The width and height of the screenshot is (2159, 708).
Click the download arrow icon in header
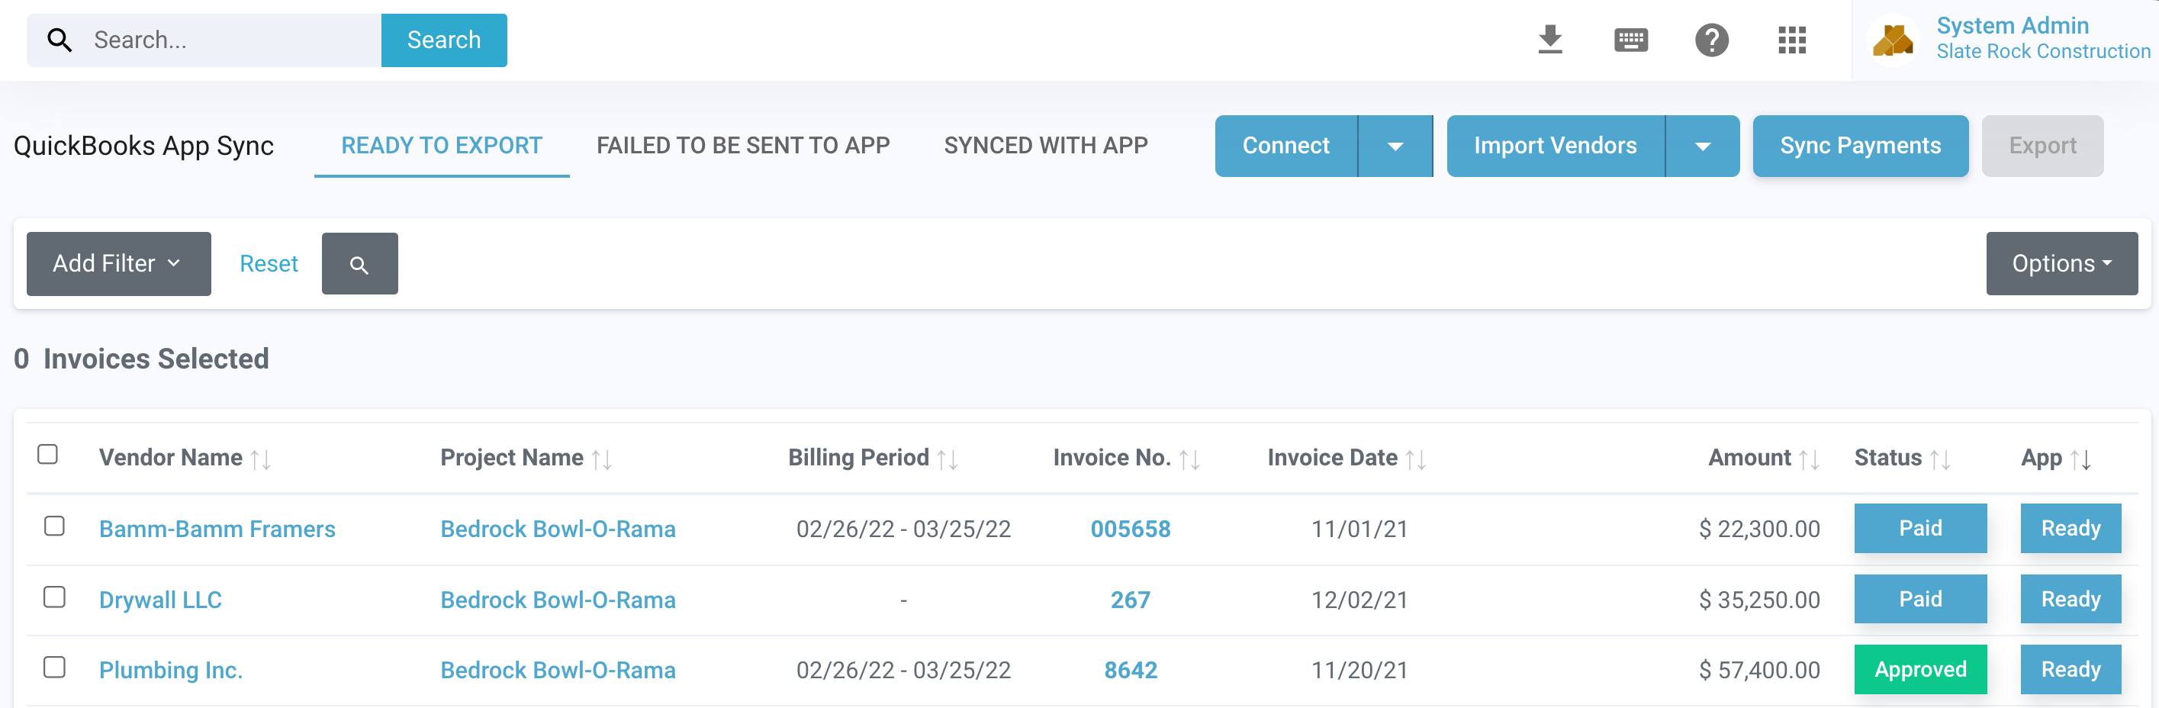(1549, 40)
